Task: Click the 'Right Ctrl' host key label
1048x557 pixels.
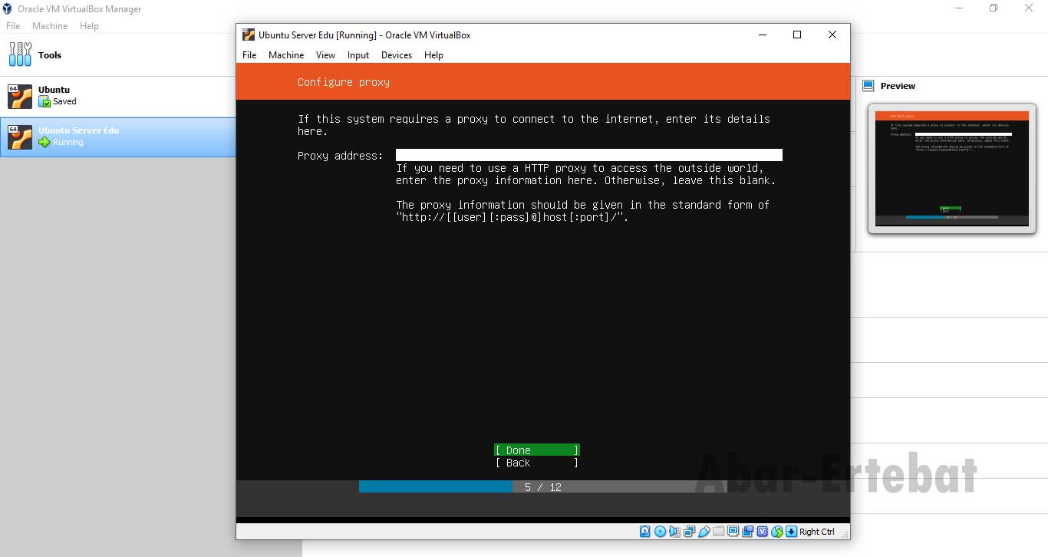Action: click(817, 532)
